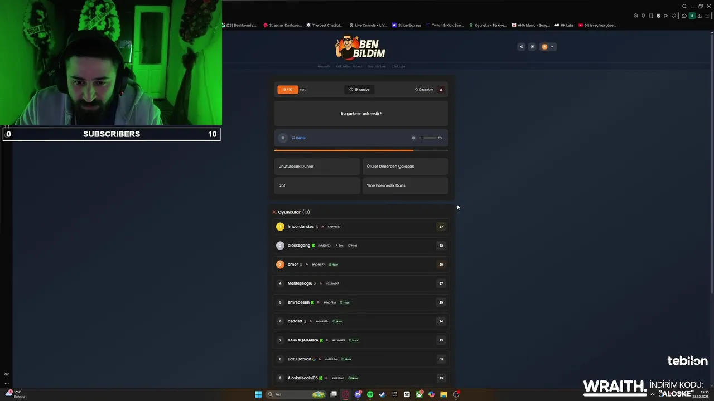
Task: Go to the Anasayfa nav link
Action: [x=324, y=66]
